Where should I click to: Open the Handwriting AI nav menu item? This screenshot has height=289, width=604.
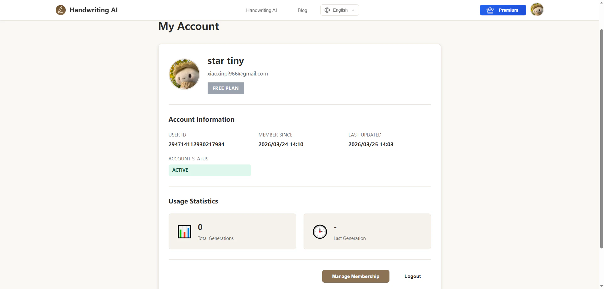[x=261, y=10]
